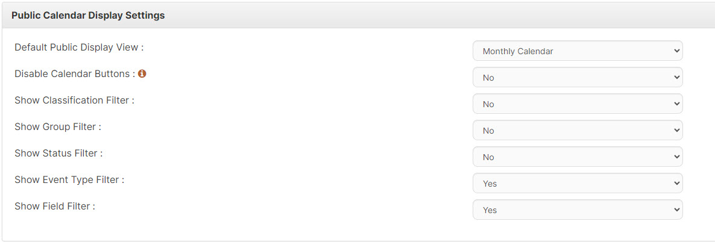The image size is (715, 242).
Task: Click the Show Status Filter label
Action: click(x=58, y=153)
